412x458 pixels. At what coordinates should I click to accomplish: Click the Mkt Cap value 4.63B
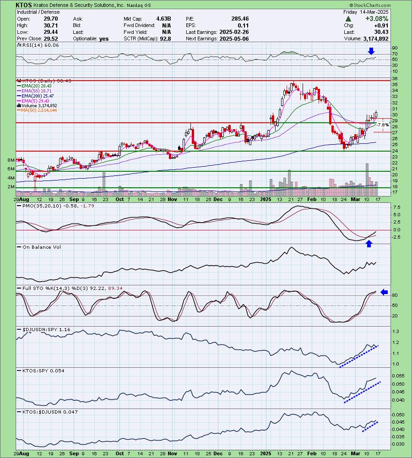click(x=163, y=19)
